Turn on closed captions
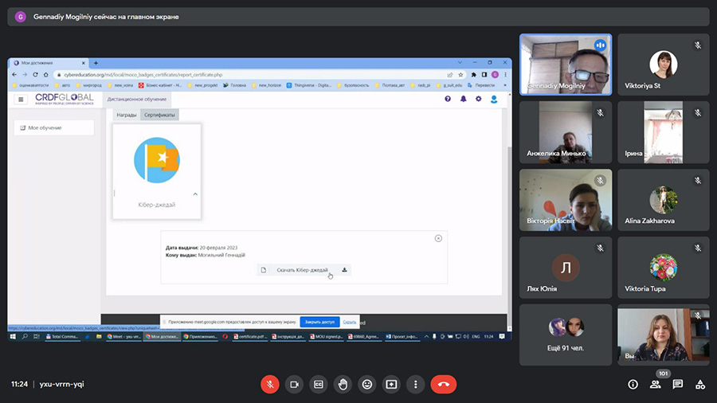 pos(319,384)
